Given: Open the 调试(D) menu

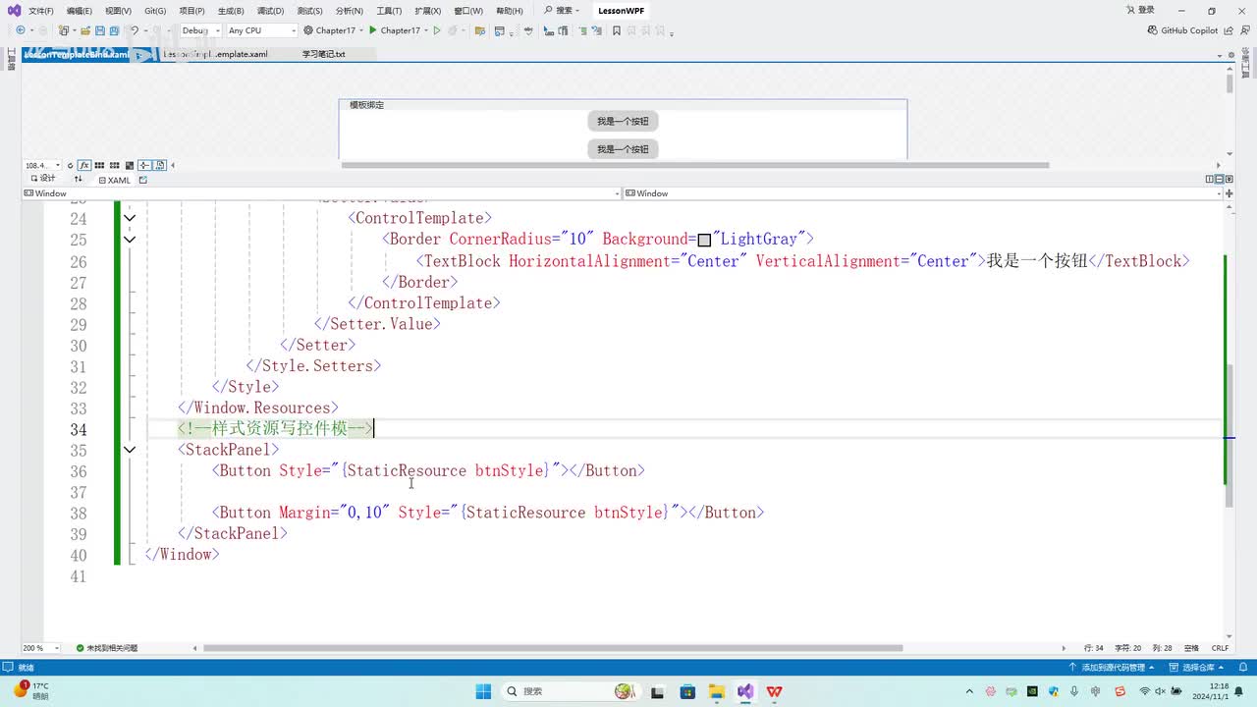Looking at the screenshot, I should coord(270,11).
